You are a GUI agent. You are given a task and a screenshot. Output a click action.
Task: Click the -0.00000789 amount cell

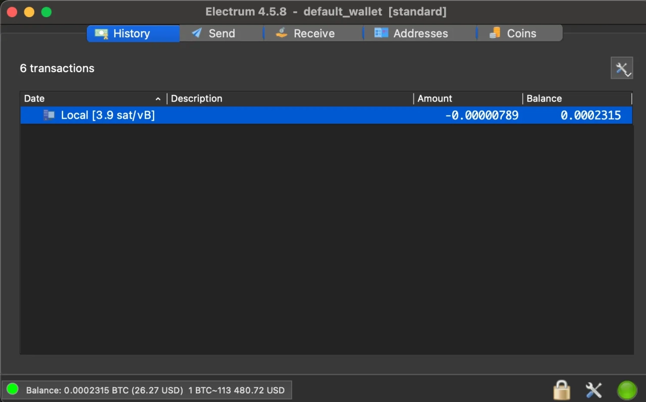[481, 115]
